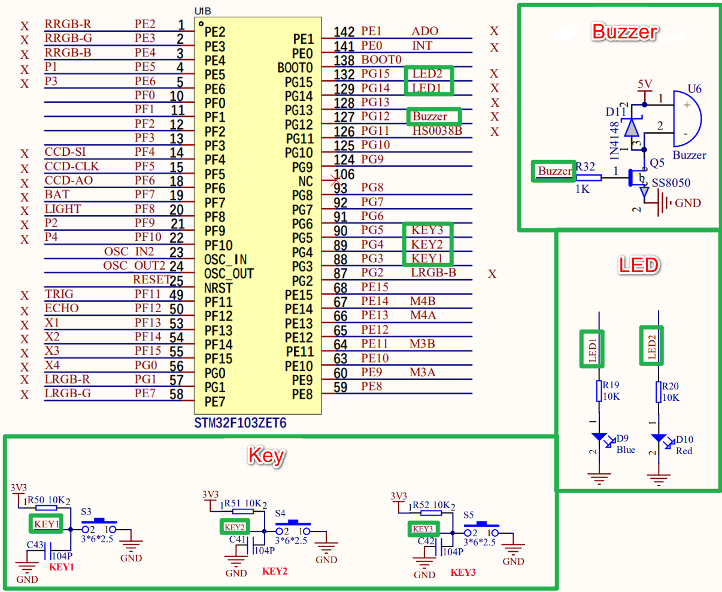
Task: Click the LED1 net label beside PG14
Action: 427,88
